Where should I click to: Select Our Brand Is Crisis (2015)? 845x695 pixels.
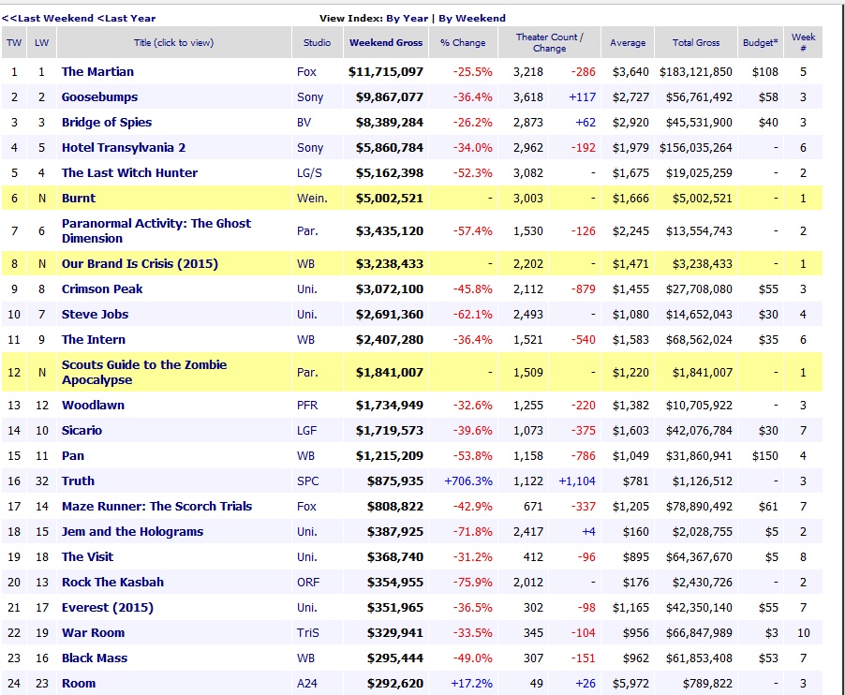point(140,264)
